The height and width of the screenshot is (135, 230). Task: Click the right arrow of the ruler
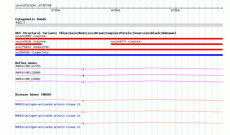[222, 8]
